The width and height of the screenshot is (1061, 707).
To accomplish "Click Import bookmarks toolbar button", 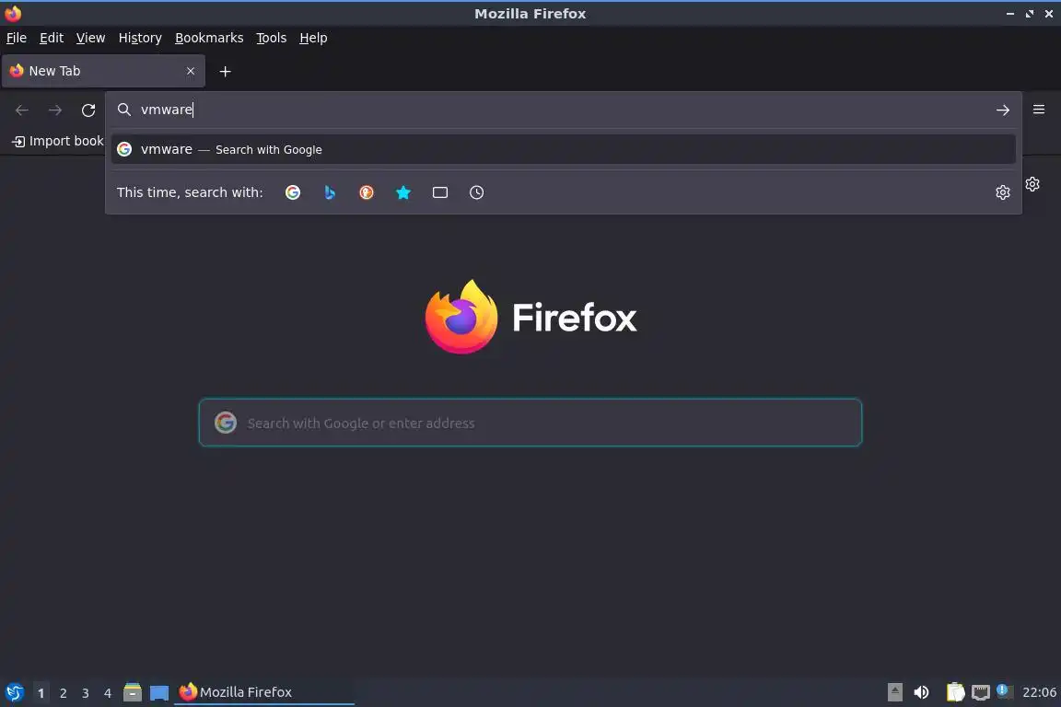I will tap(57, 141).
